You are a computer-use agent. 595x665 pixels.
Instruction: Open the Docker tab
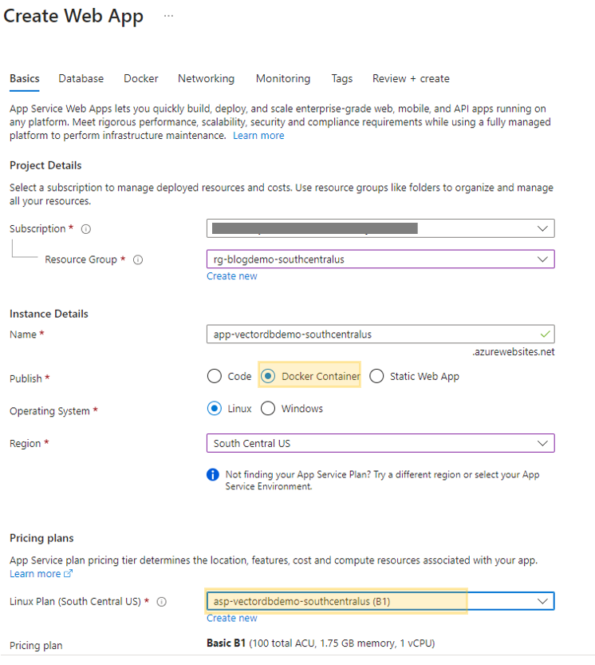tap(140, 78)
